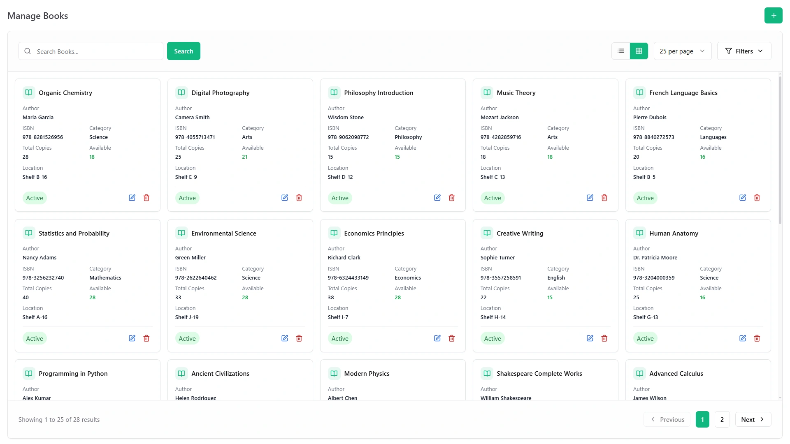Click location Shelf J-19
This screenshot has height=444, width=790.
tap(187, 317)
